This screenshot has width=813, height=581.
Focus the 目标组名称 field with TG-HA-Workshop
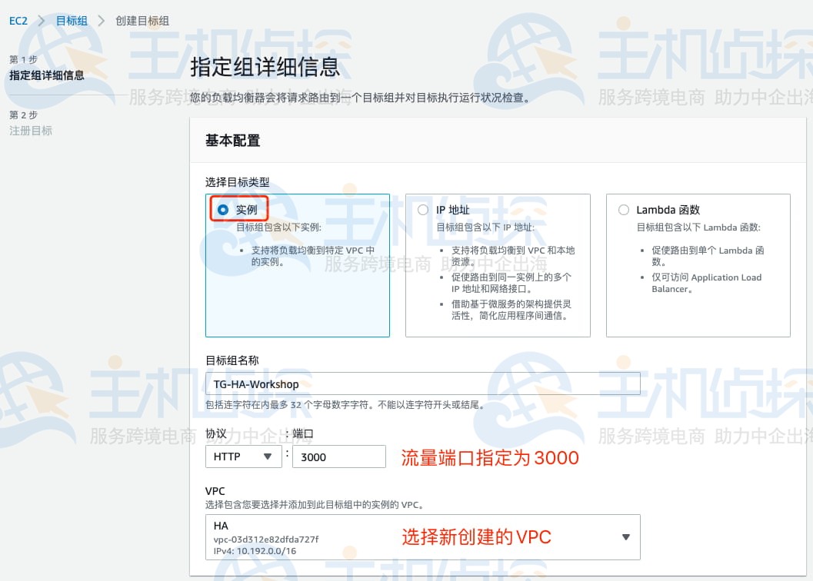pos(422,383)
